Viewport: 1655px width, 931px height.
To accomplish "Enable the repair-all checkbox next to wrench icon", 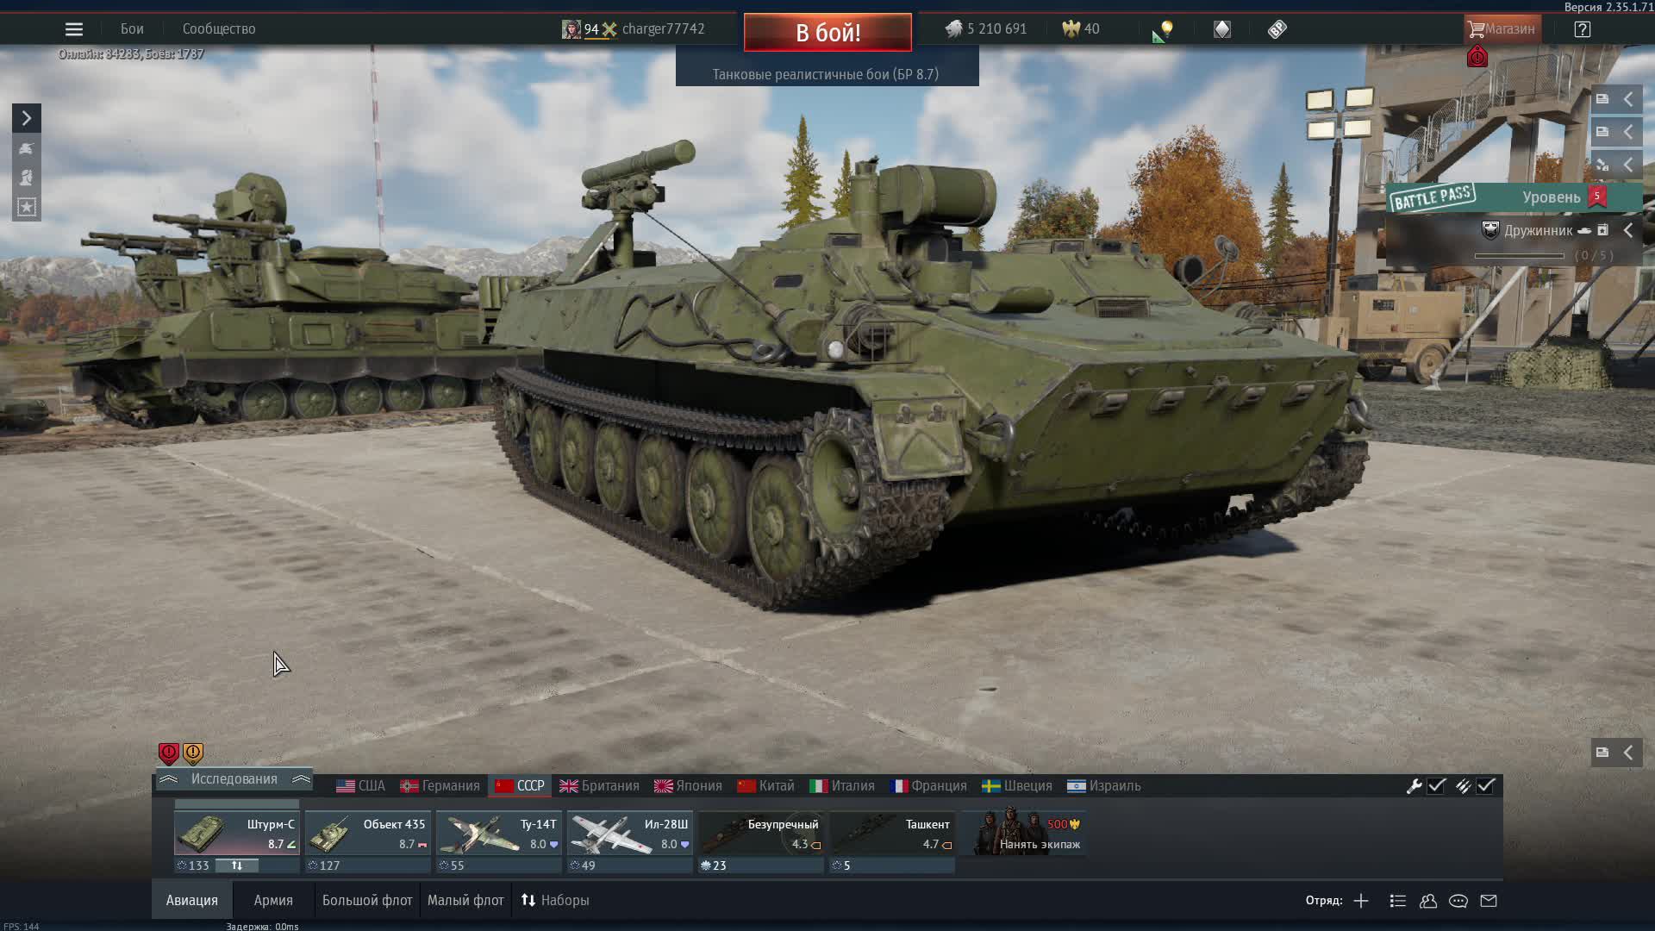I will [1435, 786].
